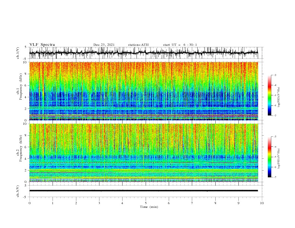The width and height of the screenshot is (295, 228).
Task: Click time axis tick label '7'
Action: (192, 203)
